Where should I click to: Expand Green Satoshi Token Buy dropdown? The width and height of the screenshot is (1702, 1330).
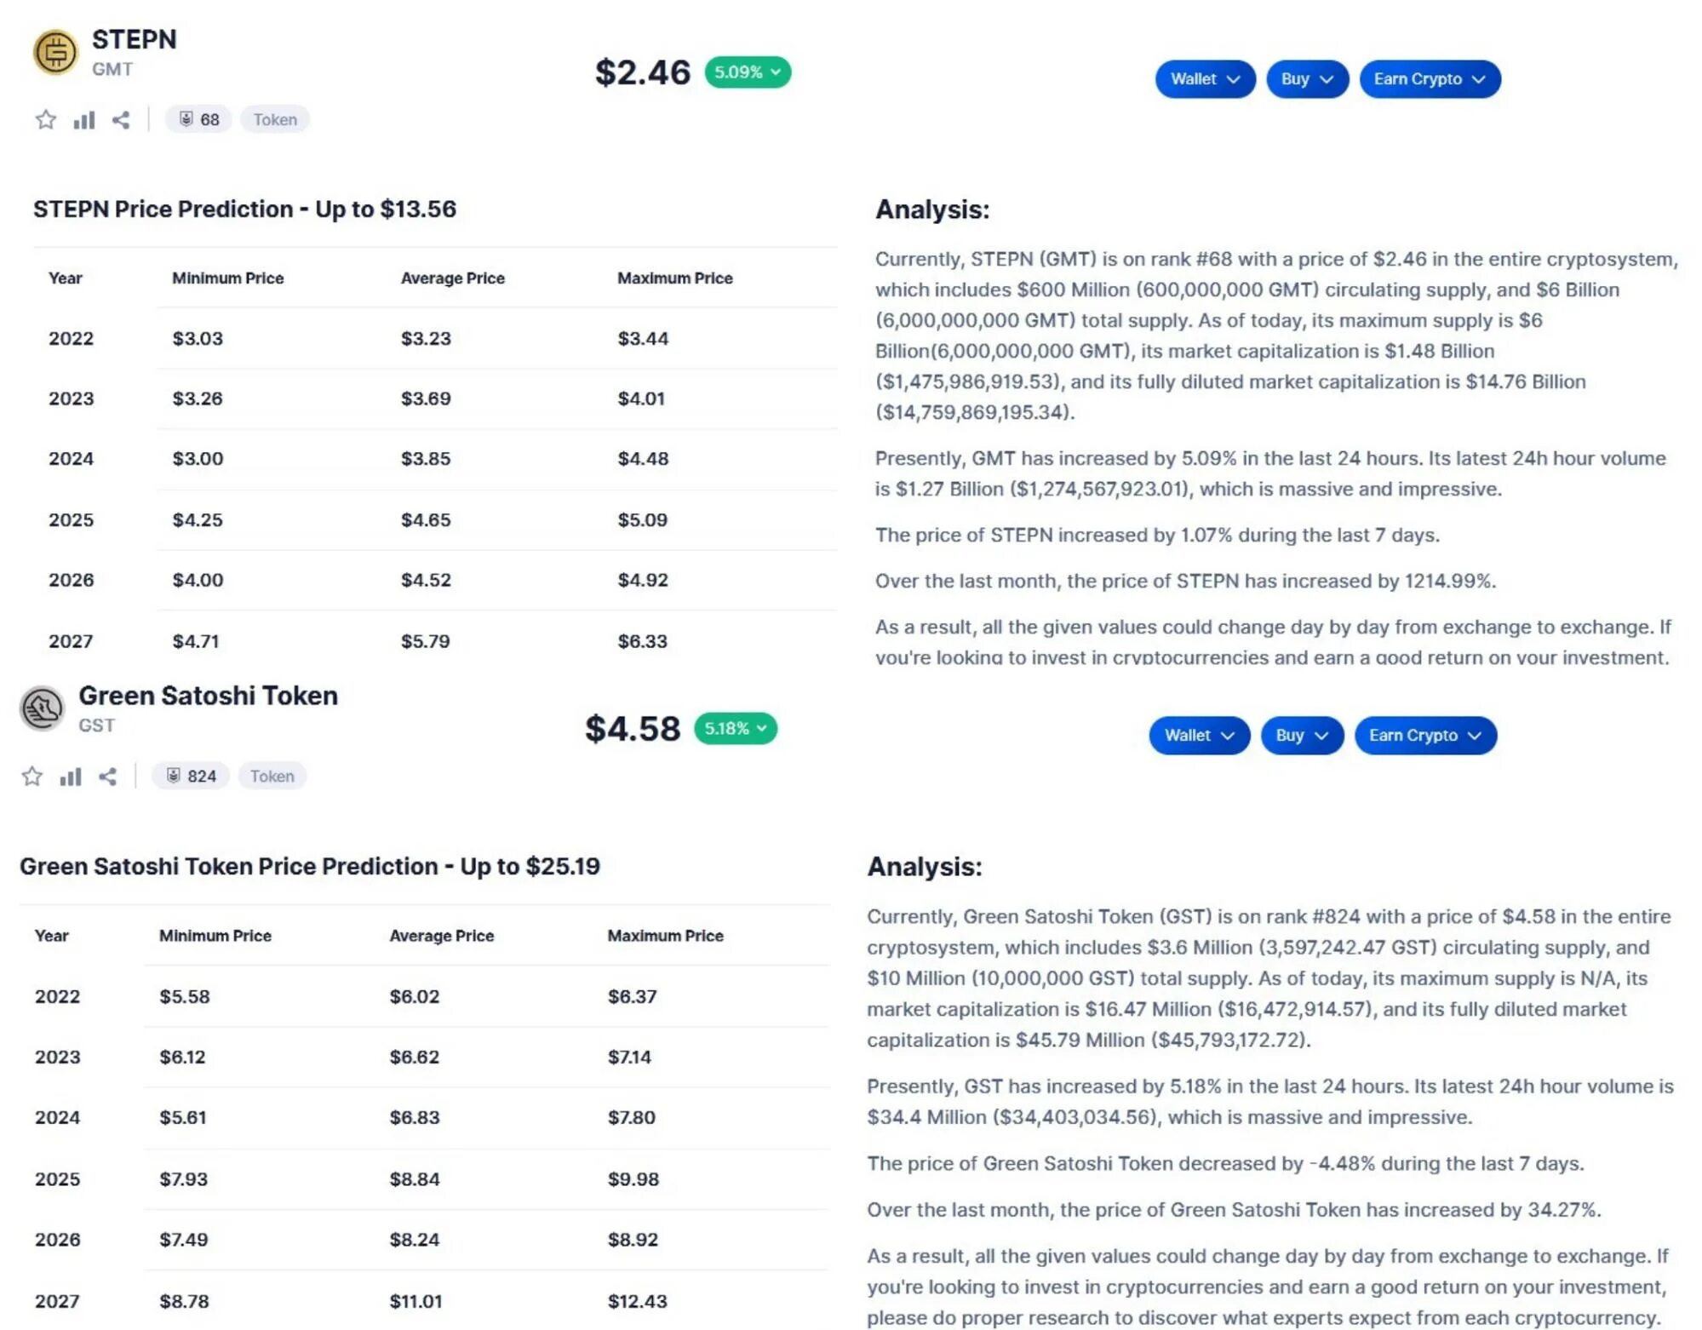click(x=1301, y=736)
